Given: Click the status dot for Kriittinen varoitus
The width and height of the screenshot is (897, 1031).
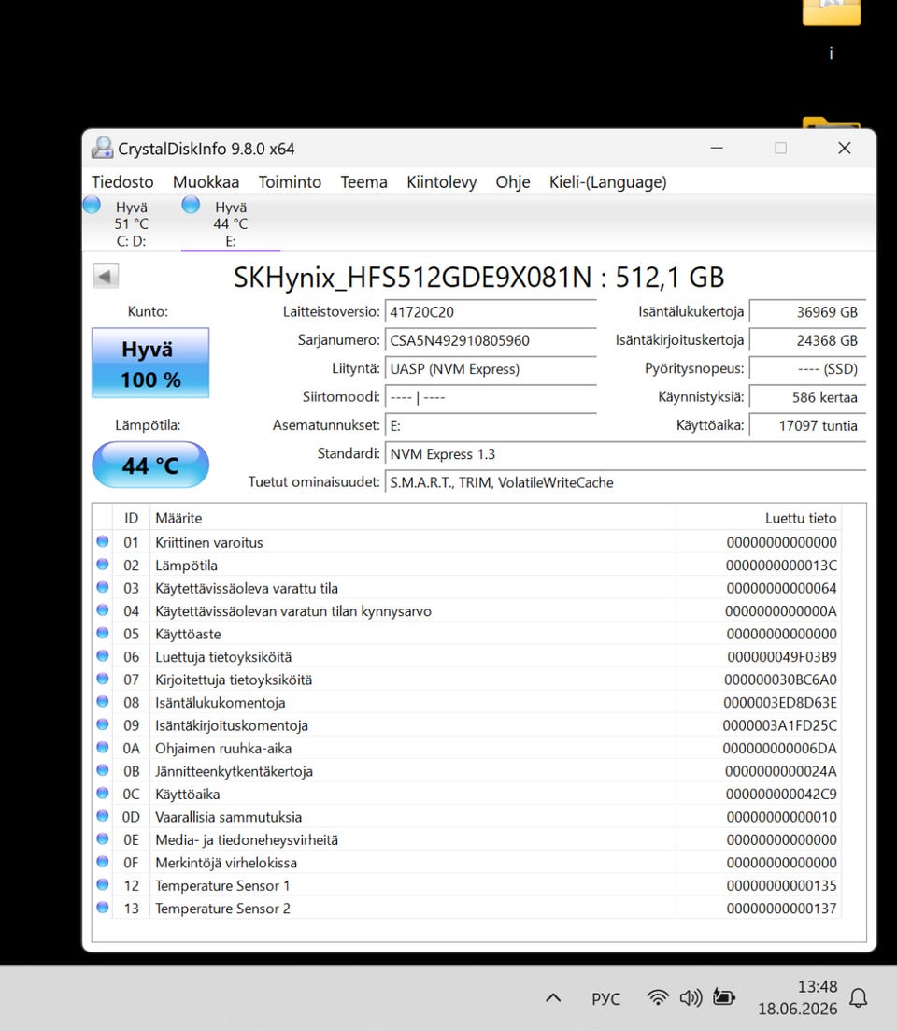Looking at the screenshot, I should (x=103, y=542).
